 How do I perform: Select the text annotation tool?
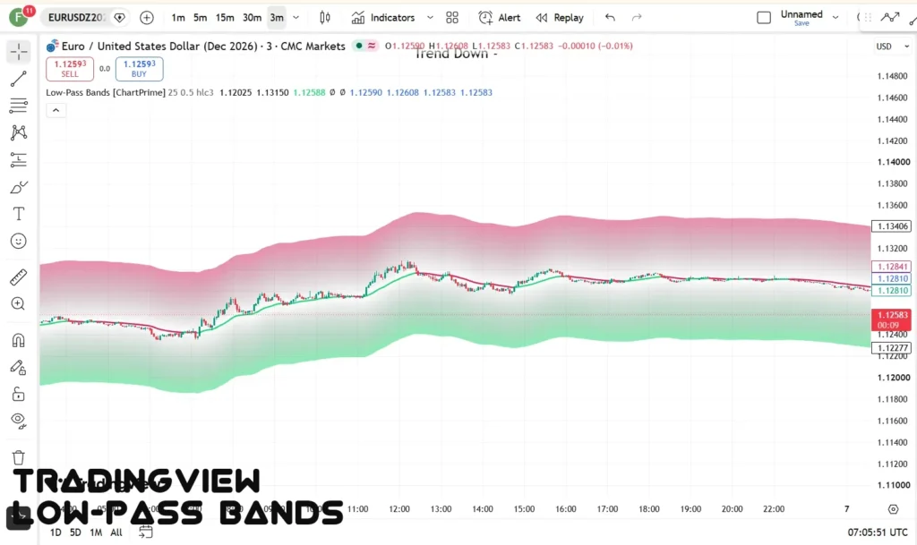point(19,214)
